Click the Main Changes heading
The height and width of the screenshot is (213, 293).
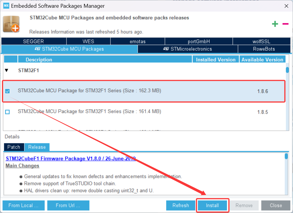click(x=22, y=166)
